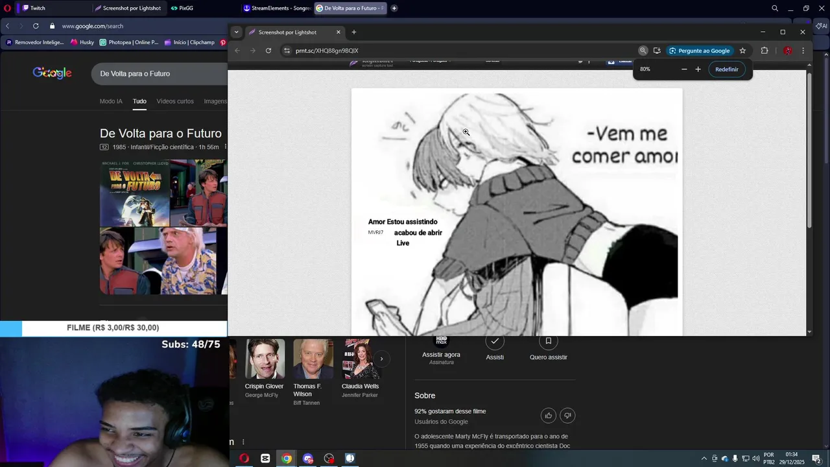
Task: Open the Chrome taskbar icon
Action: tap(287, 459)
